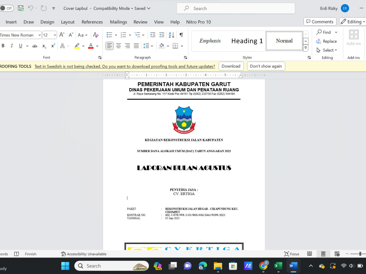The height and width of the screenshot is (274, 366).
Task: Undo the last action
Action: tap(30, 8)
